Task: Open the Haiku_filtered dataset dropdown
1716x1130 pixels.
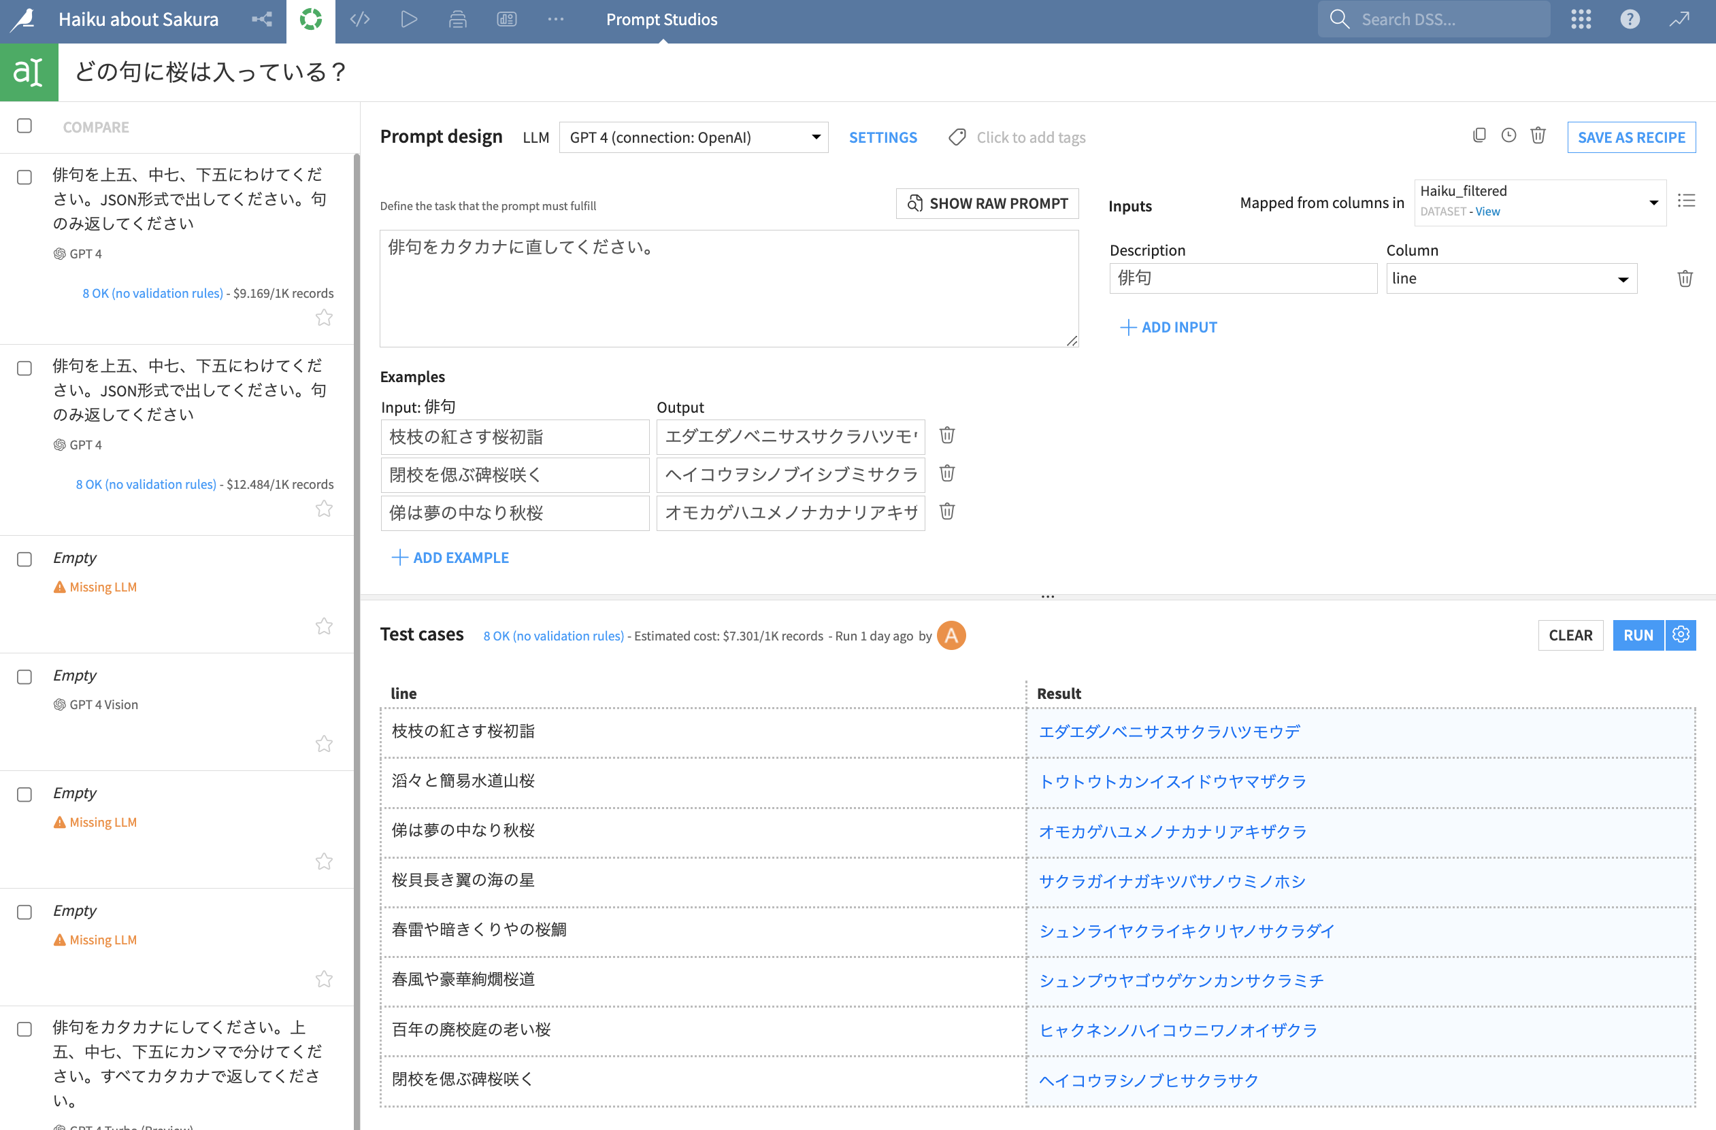Action: [1539, 202]
